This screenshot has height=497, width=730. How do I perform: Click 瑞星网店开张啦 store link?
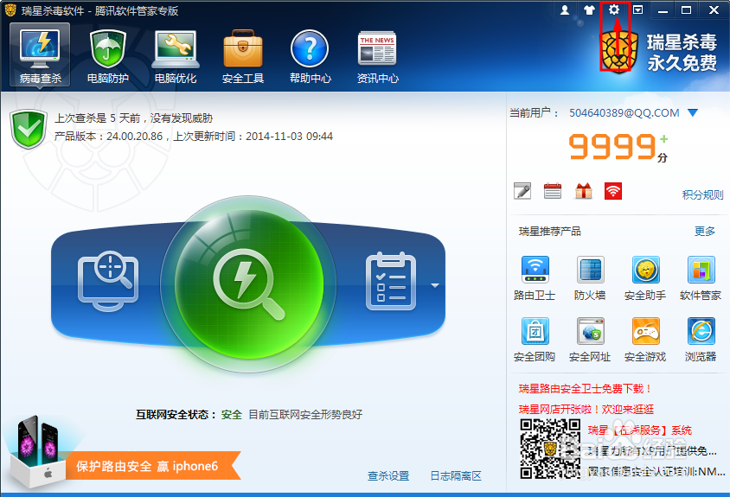[586, 409]
